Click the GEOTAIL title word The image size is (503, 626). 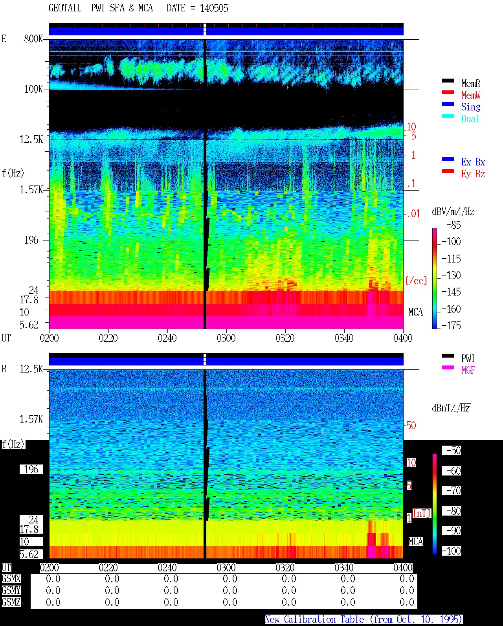click(x=65, y=8)
